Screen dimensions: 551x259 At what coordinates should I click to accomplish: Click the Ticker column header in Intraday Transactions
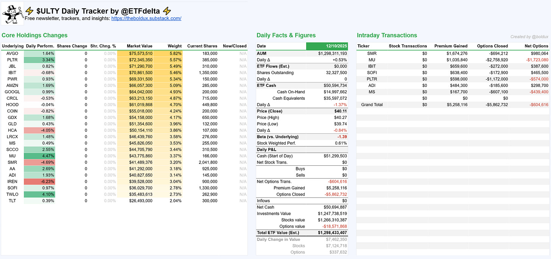[364, 46]
